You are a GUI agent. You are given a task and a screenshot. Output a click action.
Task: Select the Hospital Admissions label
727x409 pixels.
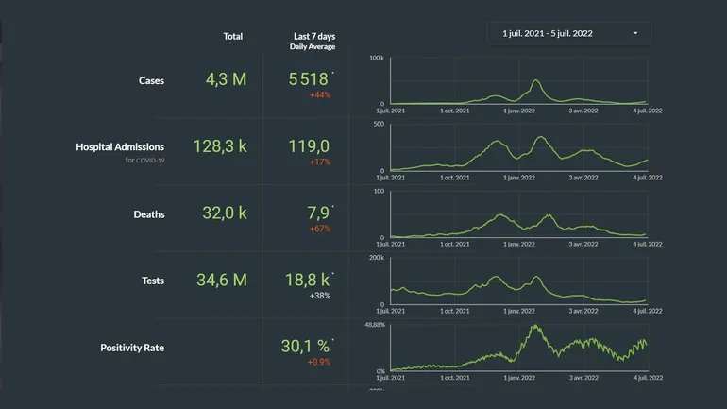coord(120,147)
